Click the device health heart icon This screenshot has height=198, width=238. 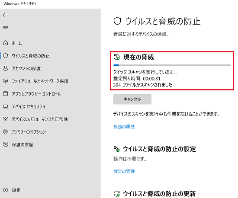[6, 119]
